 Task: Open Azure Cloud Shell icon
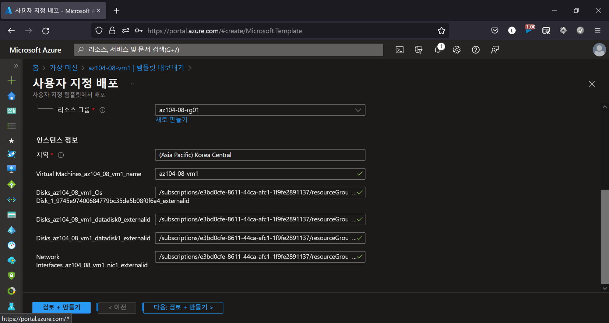(400, 50)
